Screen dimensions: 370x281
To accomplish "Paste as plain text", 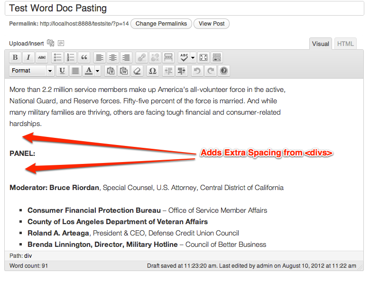I will [x=111, y=71].
